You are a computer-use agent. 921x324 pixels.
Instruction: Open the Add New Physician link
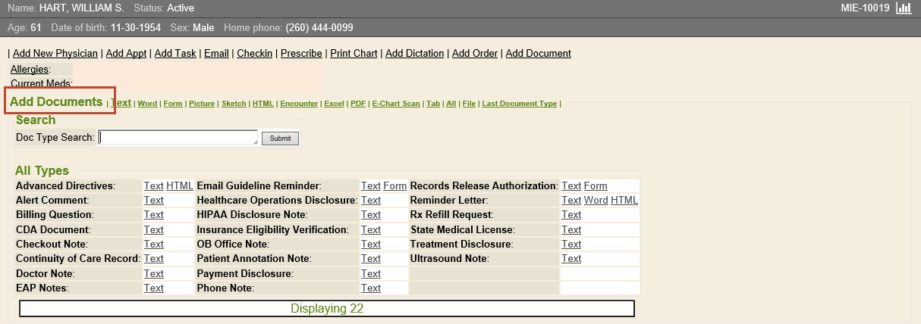click(55, 54)
